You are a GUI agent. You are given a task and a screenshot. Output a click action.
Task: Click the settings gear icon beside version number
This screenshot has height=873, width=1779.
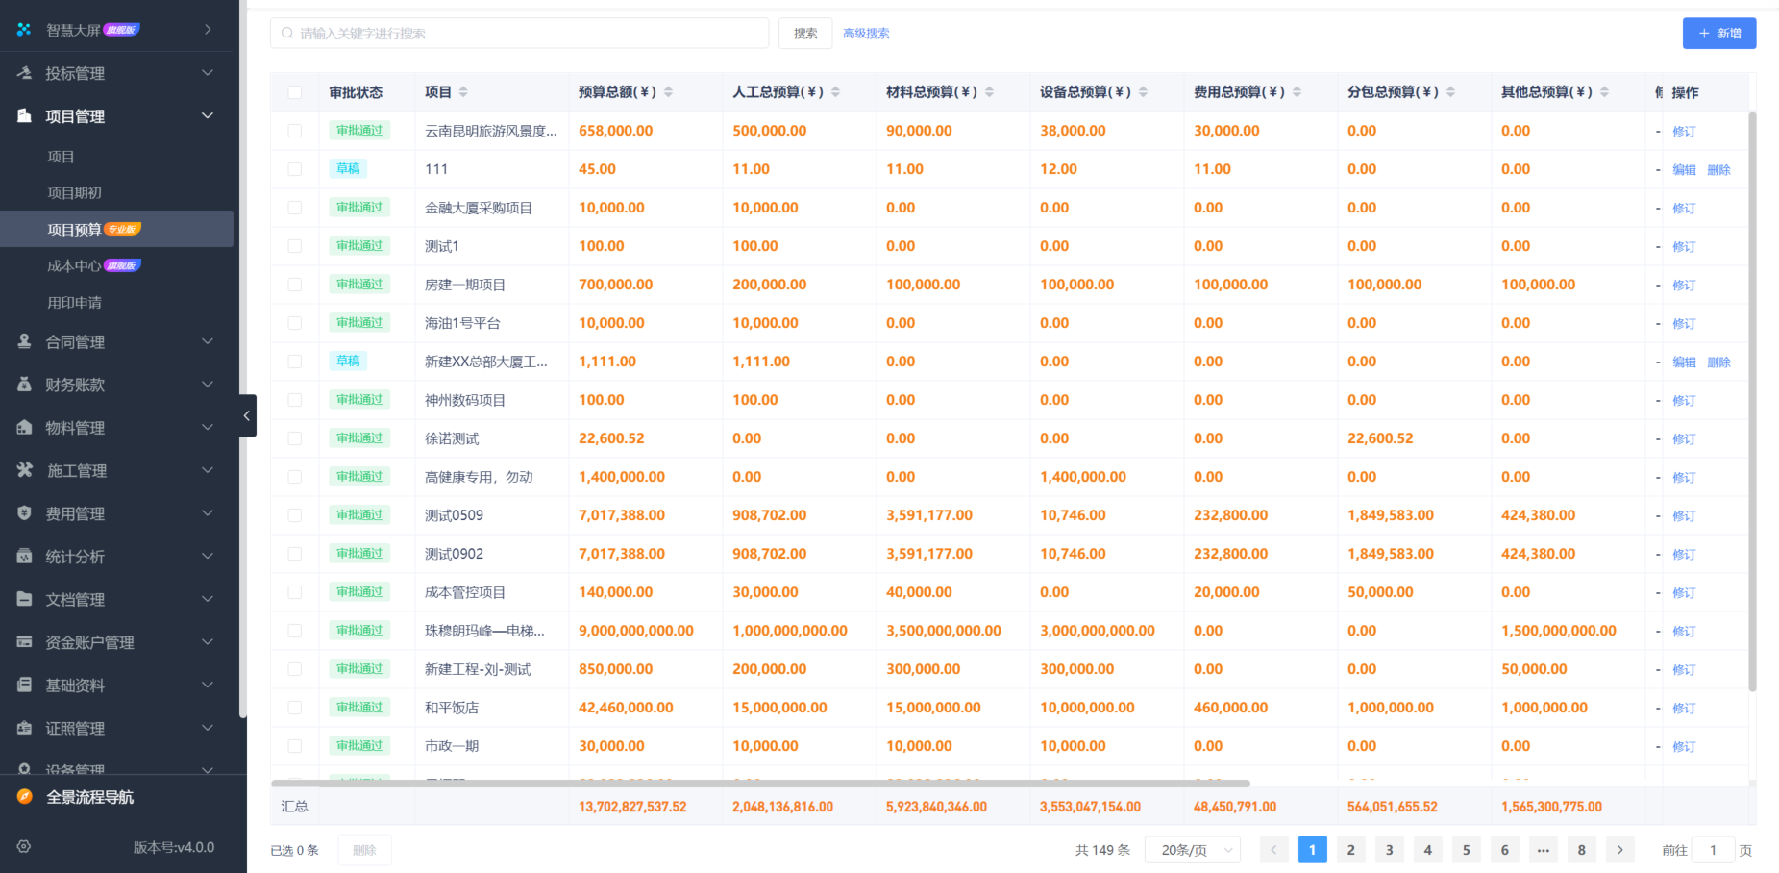[x=24, y=847]
